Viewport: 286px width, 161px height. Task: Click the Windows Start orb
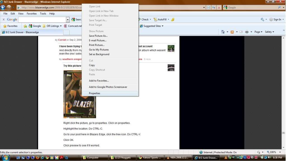[6, 158]
